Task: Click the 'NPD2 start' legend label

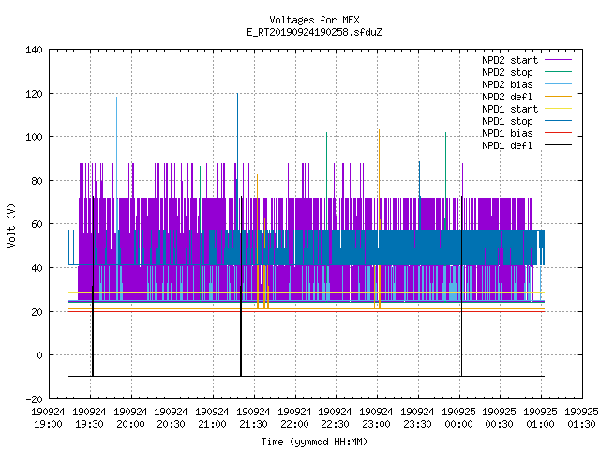Action: click(x=510, y=60)
